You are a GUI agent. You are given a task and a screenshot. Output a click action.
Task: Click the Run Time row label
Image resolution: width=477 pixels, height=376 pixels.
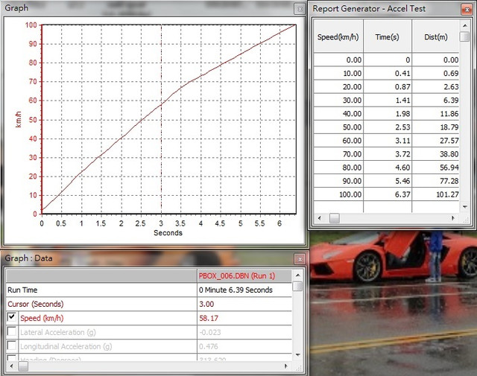(22, 290)
